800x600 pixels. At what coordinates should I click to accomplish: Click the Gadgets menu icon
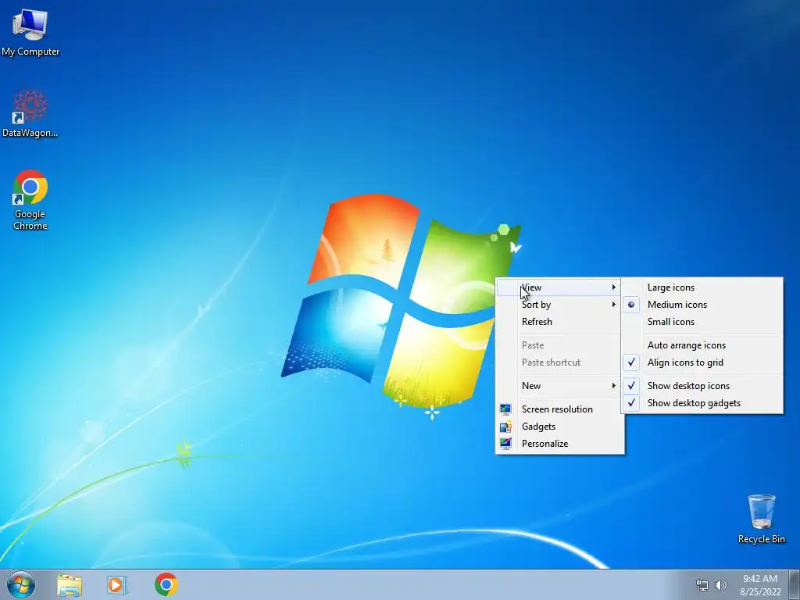(505, 427)
